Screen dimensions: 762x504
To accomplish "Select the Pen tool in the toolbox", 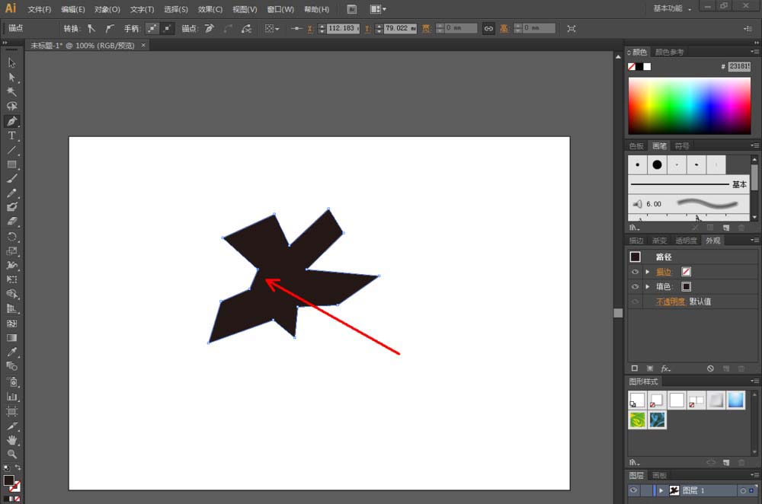I will click(11, 121).
